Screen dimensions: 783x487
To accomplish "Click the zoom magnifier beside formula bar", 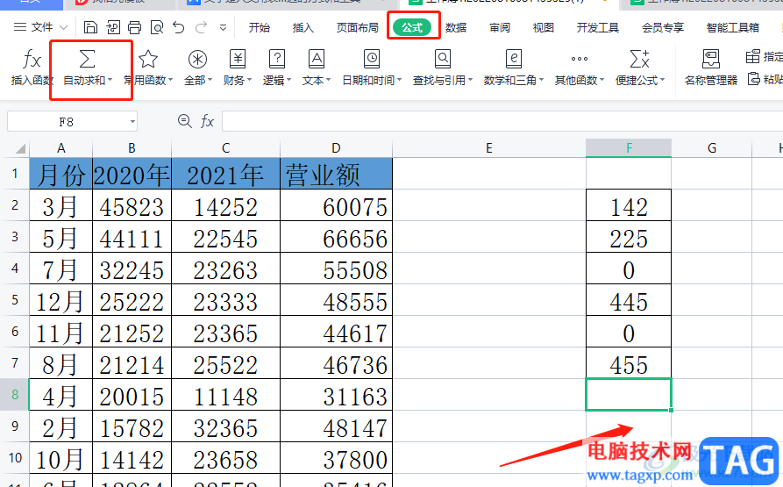I will [x=185, y=121].
